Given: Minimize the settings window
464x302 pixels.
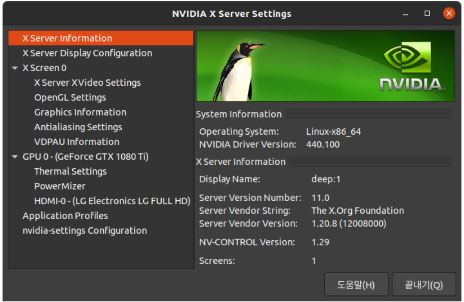Looking at the screenshot, I should [x=406, y=14].
